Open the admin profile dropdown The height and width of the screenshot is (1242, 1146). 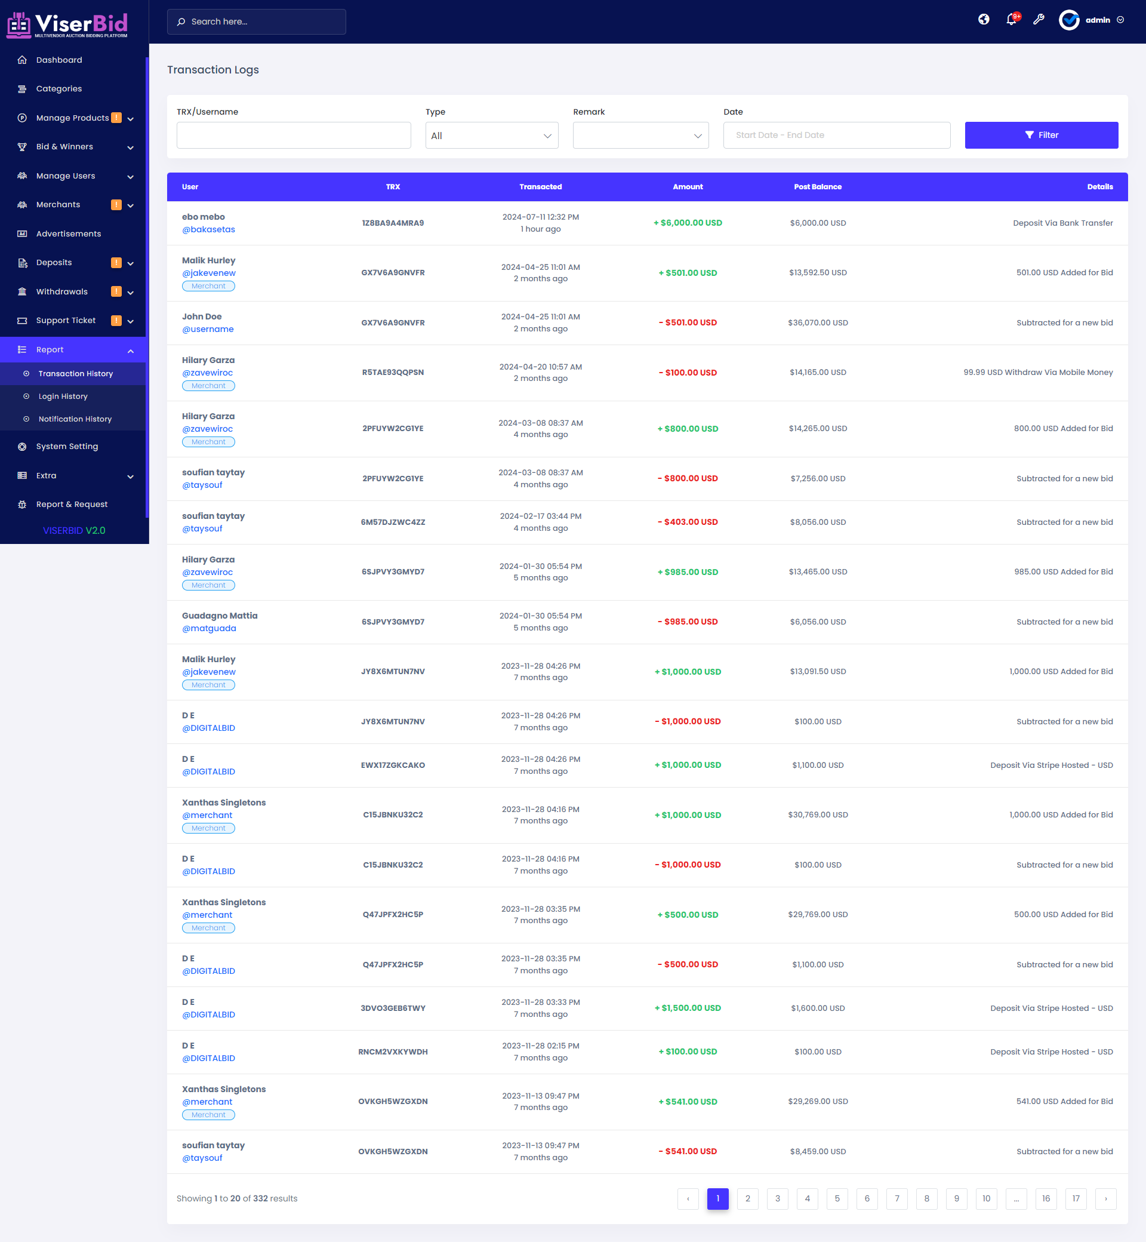[1093, 20]
